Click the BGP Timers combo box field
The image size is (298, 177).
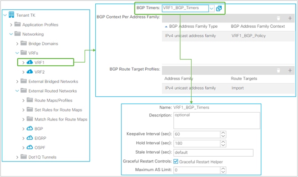(x=185, y=8)
